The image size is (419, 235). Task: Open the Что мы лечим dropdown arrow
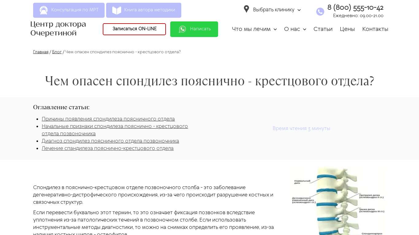pos(275,29)
